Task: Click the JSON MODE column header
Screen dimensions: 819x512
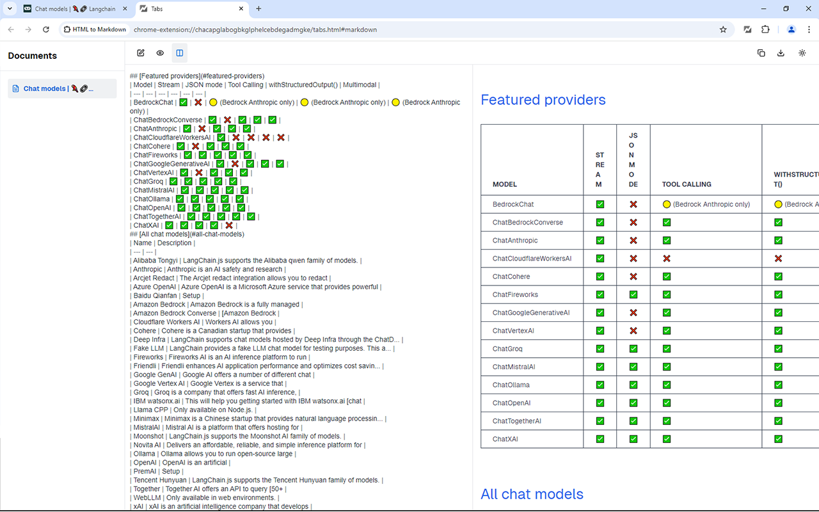Action: (633, 160)
